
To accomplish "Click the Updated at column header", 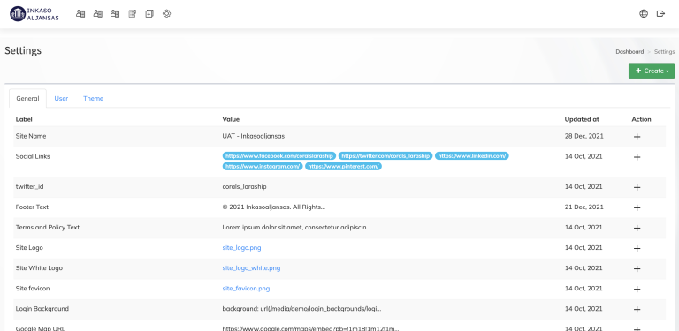I will pos(582,119).
